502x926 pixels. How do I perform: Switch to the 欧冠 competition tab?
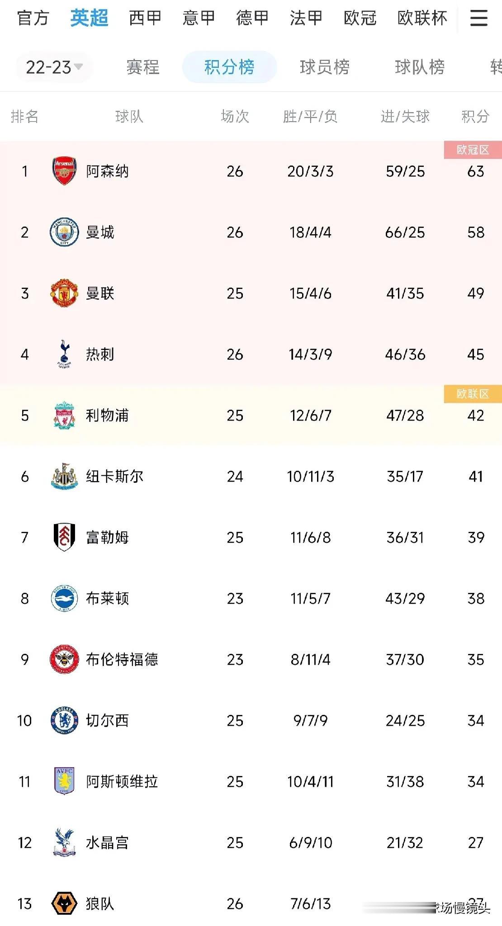(x=360, y=18)
